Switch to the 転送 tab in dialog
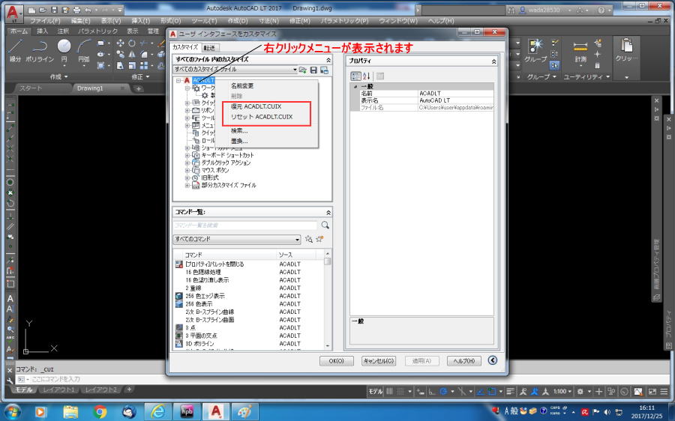 [x=210, y=48]
